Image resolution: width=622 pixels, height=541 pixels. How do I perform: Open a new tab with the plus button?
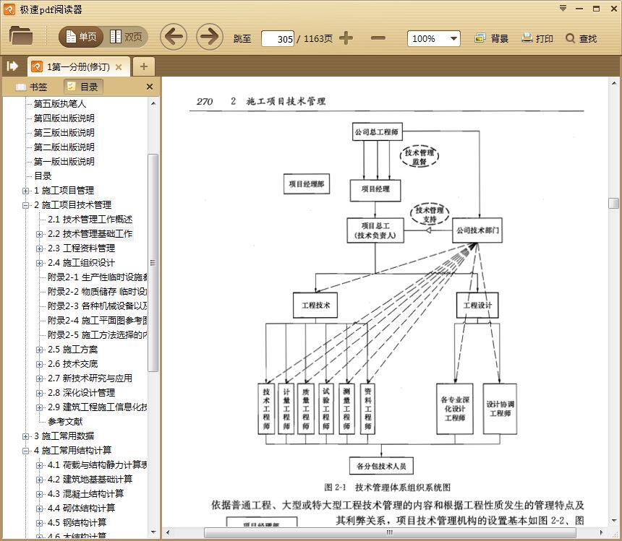(144, 66)
